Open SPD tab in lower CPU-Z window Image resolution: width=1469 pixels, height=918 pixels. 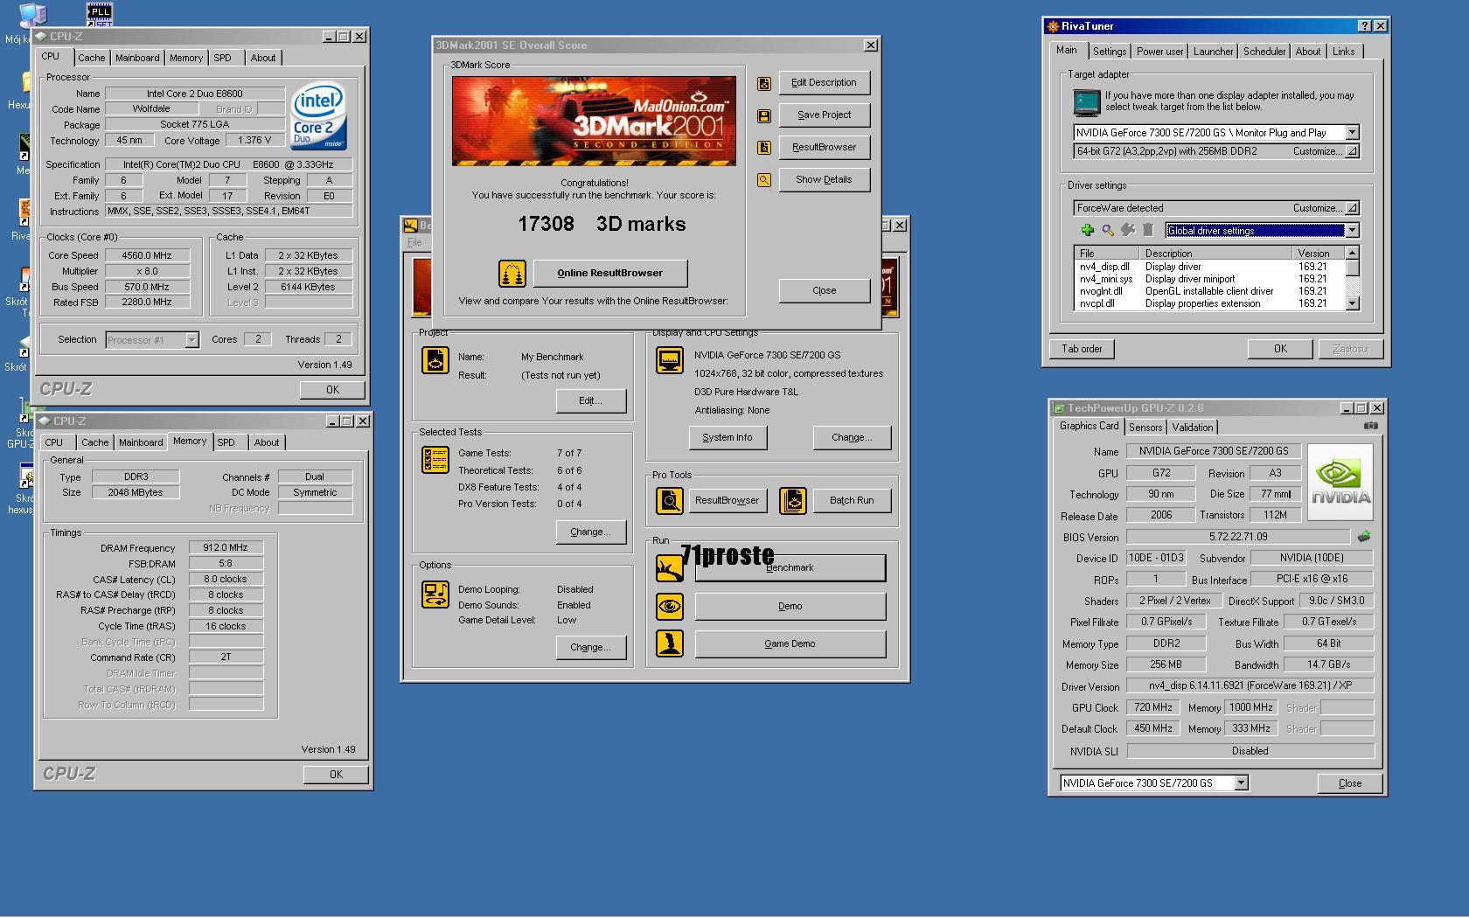pyautogui.click(x=226, y=442)
